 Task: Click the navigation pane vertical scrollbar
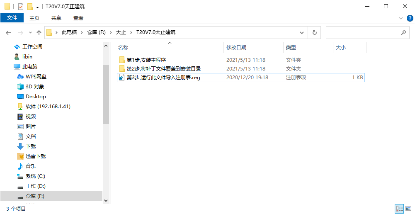[106, 104]
